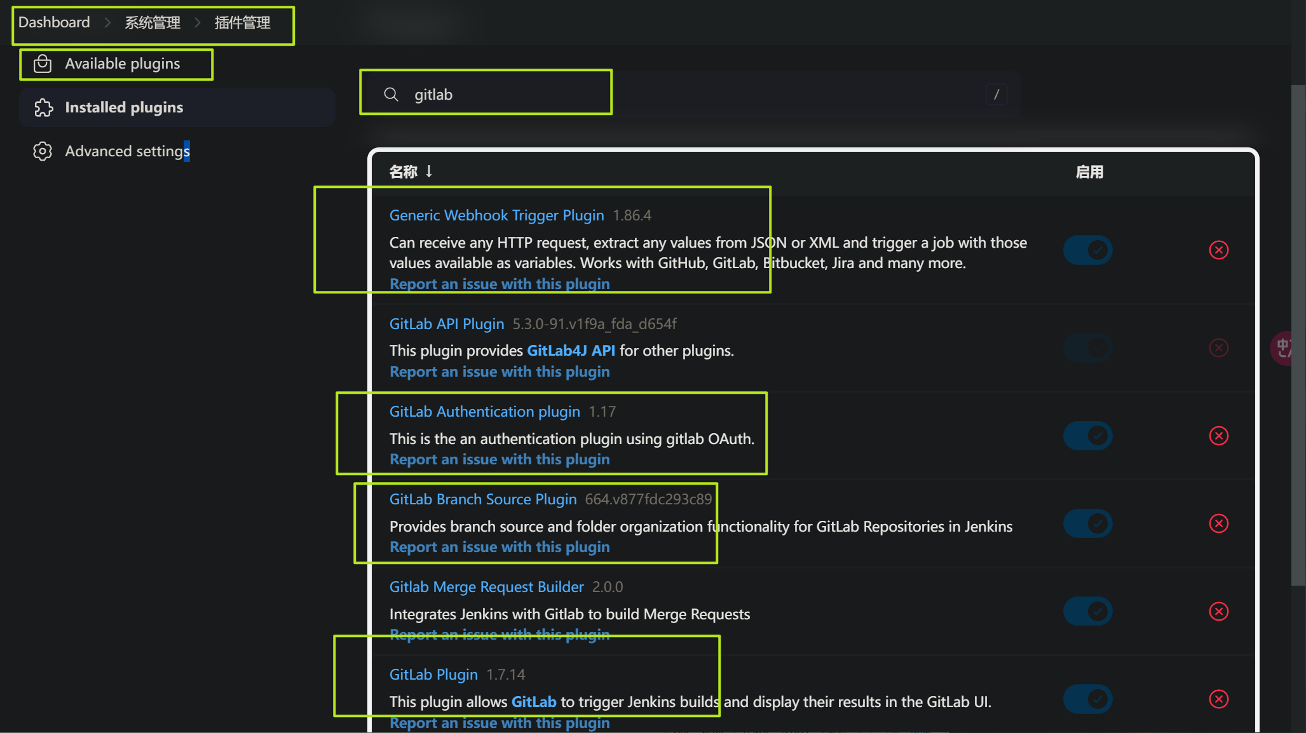
Task: Click the Installed plugins puzzle icon
Action: tap(43, 107)
